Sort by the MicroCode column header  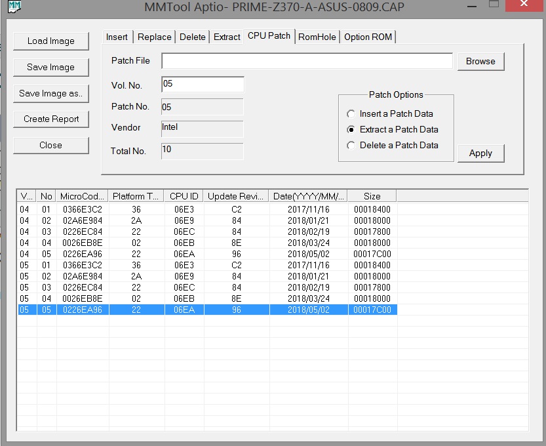(x=82, y=196)
